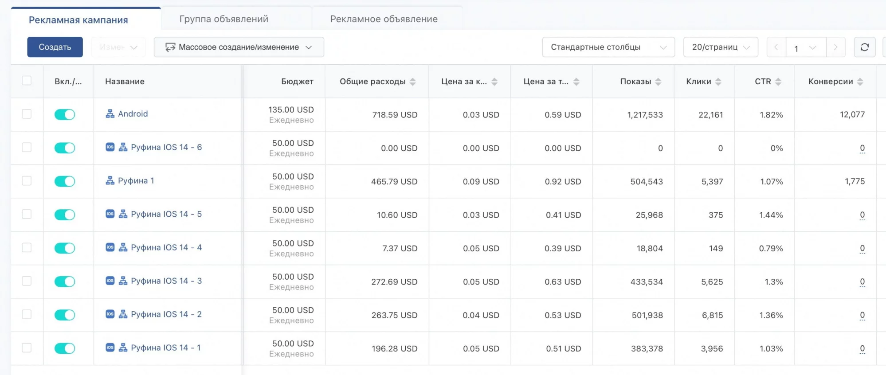The width and height of the screenshot is (886, 375).
Task: Click the Создать button
Action: click(x=55, y=47)
